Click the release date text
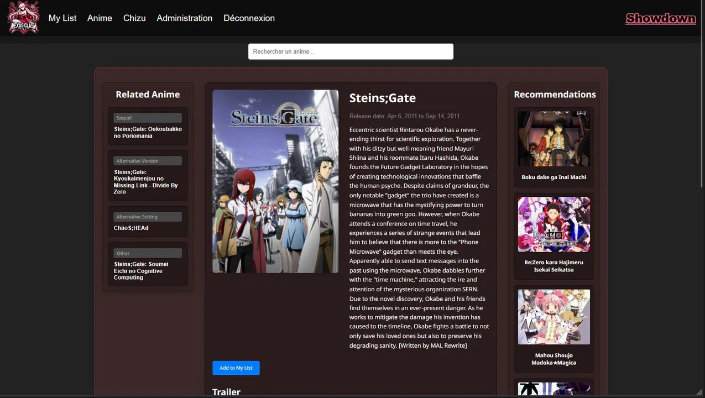This screenshot has width=705, height=398. [405, 116]
